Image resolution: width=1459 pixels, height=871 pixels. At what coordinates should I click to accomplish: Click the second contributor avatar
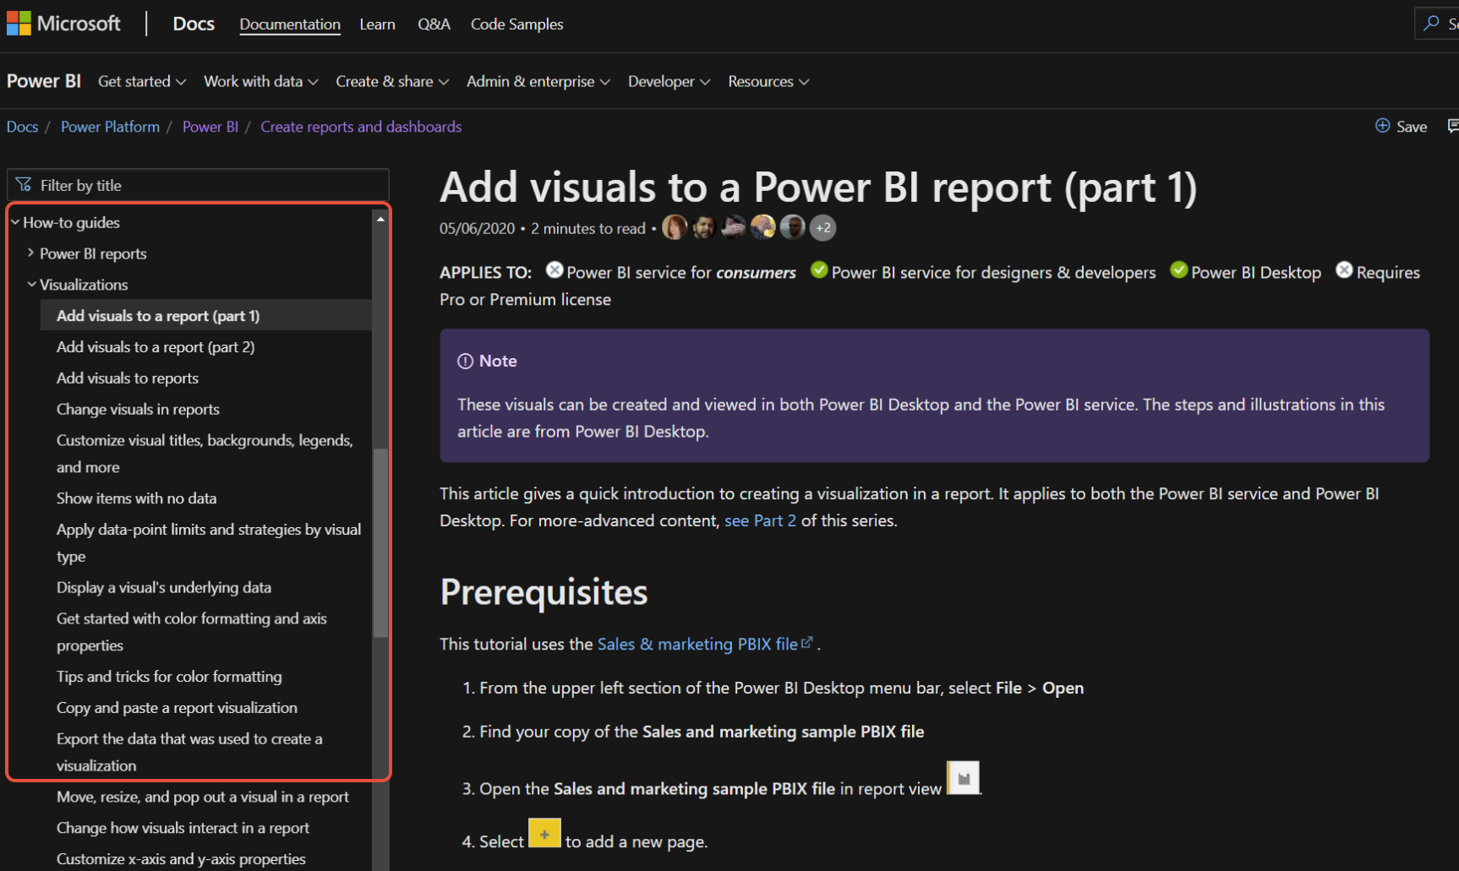tap(704, 227)
